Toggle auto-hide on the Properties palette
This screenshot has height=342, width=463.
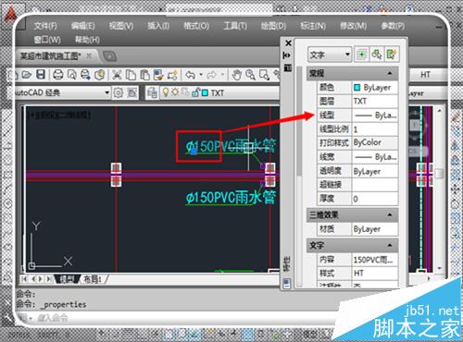pos(287,55)
